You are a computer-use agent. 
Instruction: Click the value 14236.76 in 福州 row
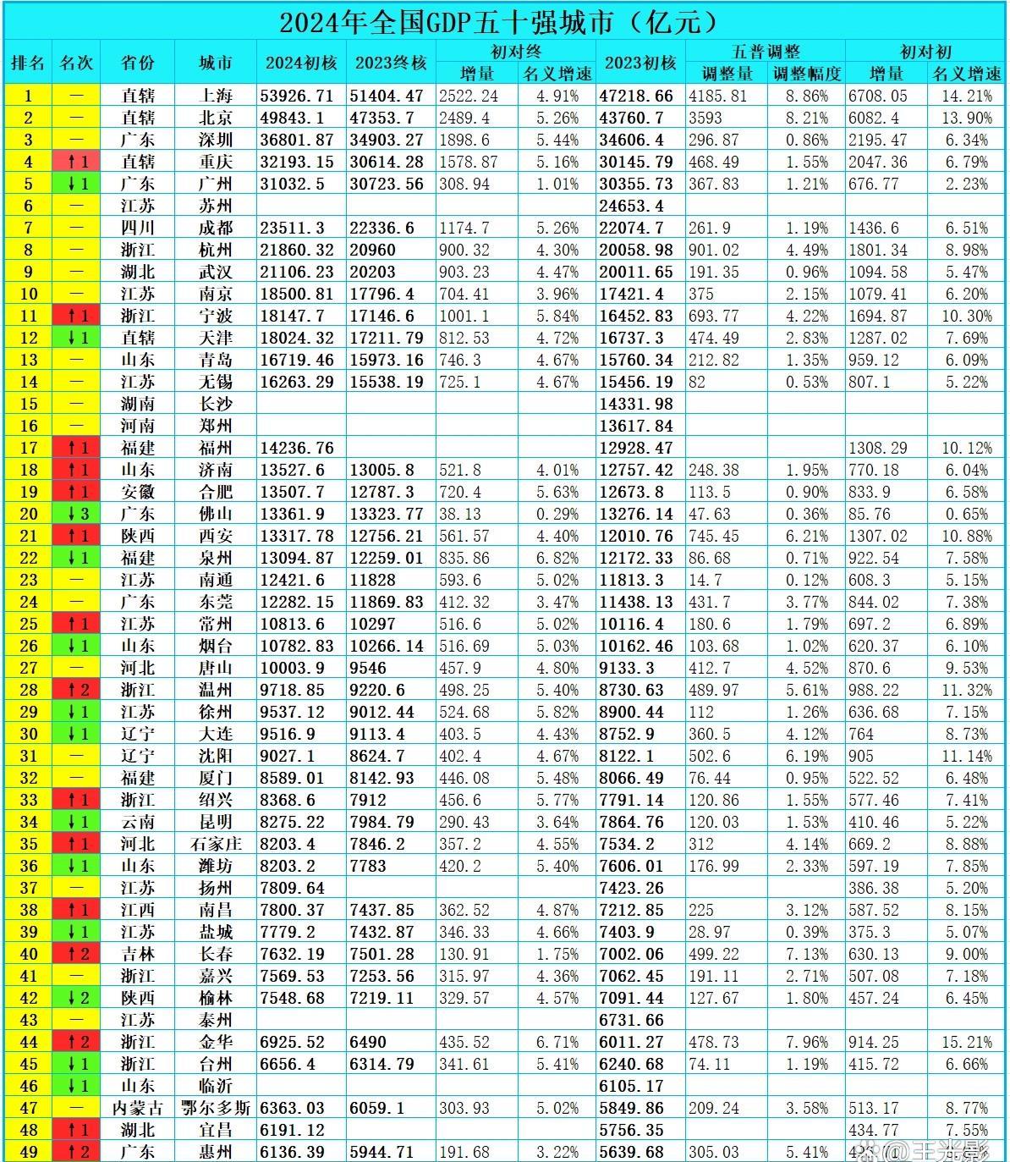pyautogui.click(x=296, y=448)
